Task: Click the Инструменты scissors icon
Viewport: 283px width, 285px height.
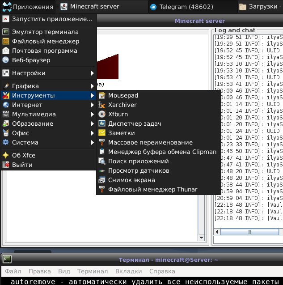Action: click(6, 95)
